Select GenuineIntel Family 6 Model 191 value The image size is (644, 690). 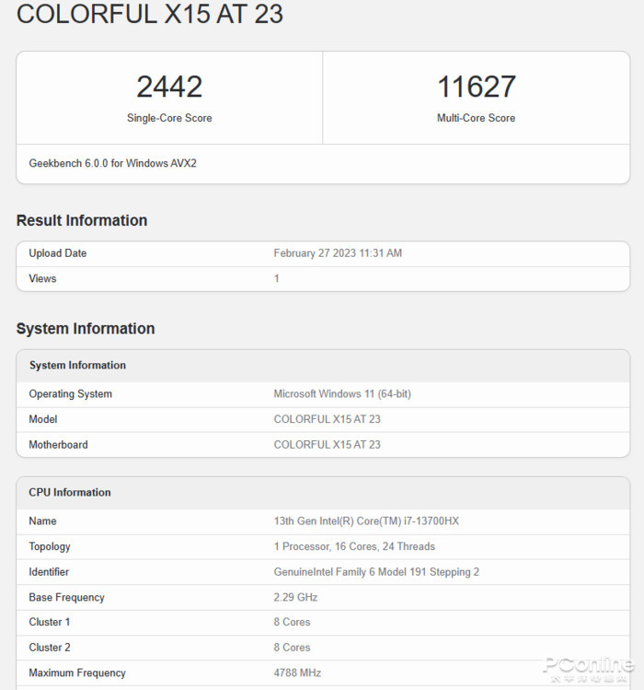376,572
